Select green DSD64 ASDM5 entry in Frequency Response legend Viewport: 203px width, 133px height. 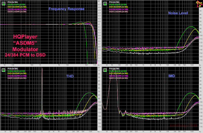[x=17, y=4]
